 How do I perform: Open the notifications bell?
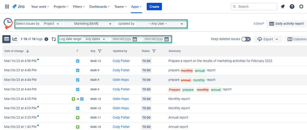point(282,7)
